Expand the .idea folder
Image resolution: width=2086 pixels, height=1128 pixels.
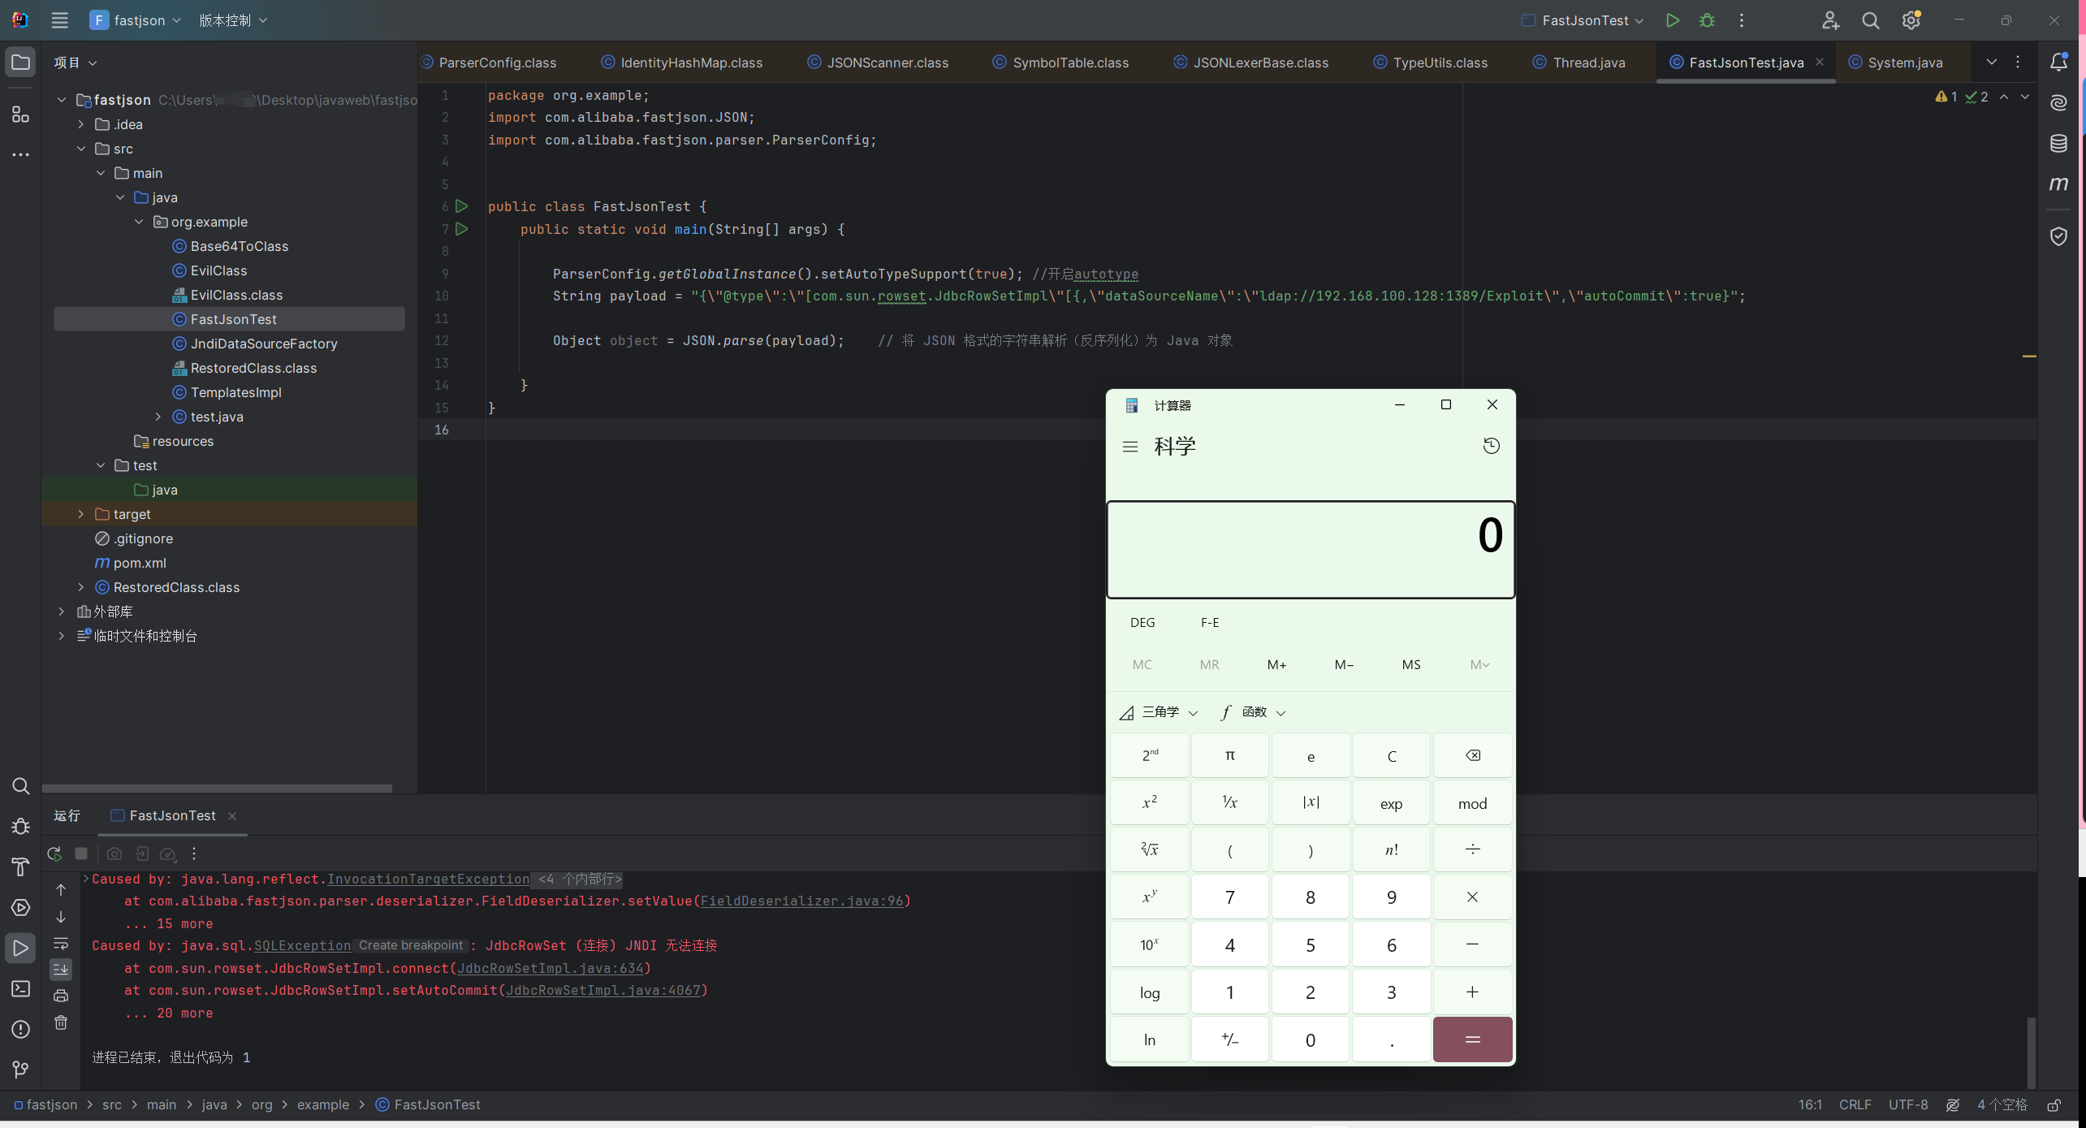[x=80, y=124]
